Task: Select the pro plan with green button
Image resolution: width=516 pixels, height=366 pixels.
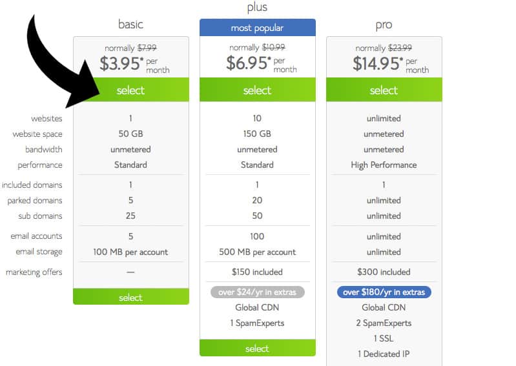Action: click(384, 90)
